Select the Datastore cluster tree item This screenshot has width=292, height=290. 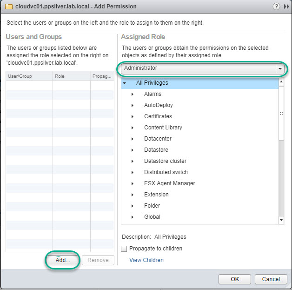[165, 161]
